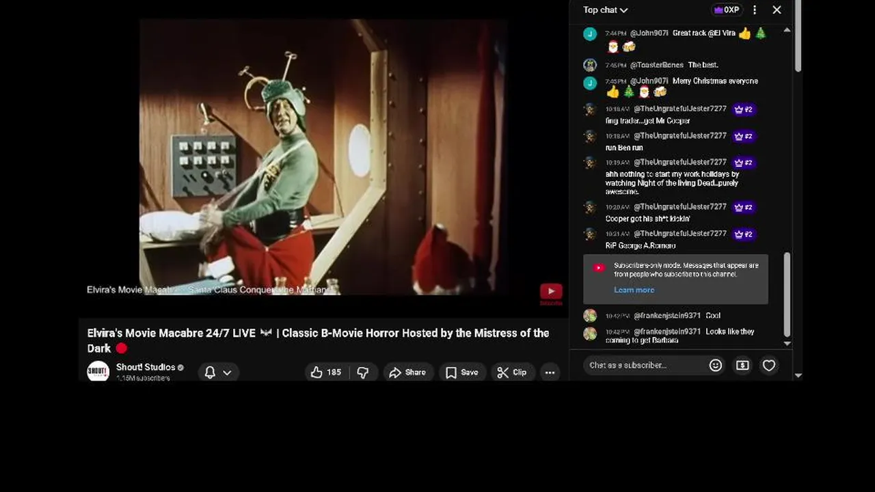The width and height of the screenshot is (875, 492).
Task: Click the verified badge next to Shout! Studios
Action: (x=180, y=368)
